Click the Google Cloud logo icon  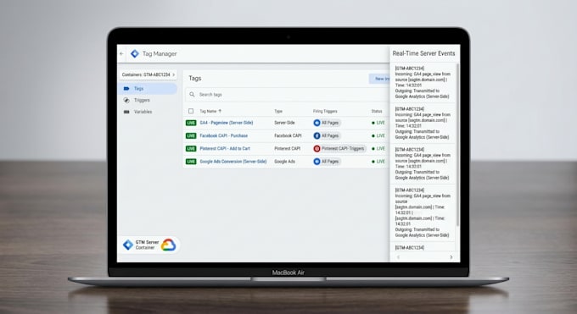[x=168, y=245]
